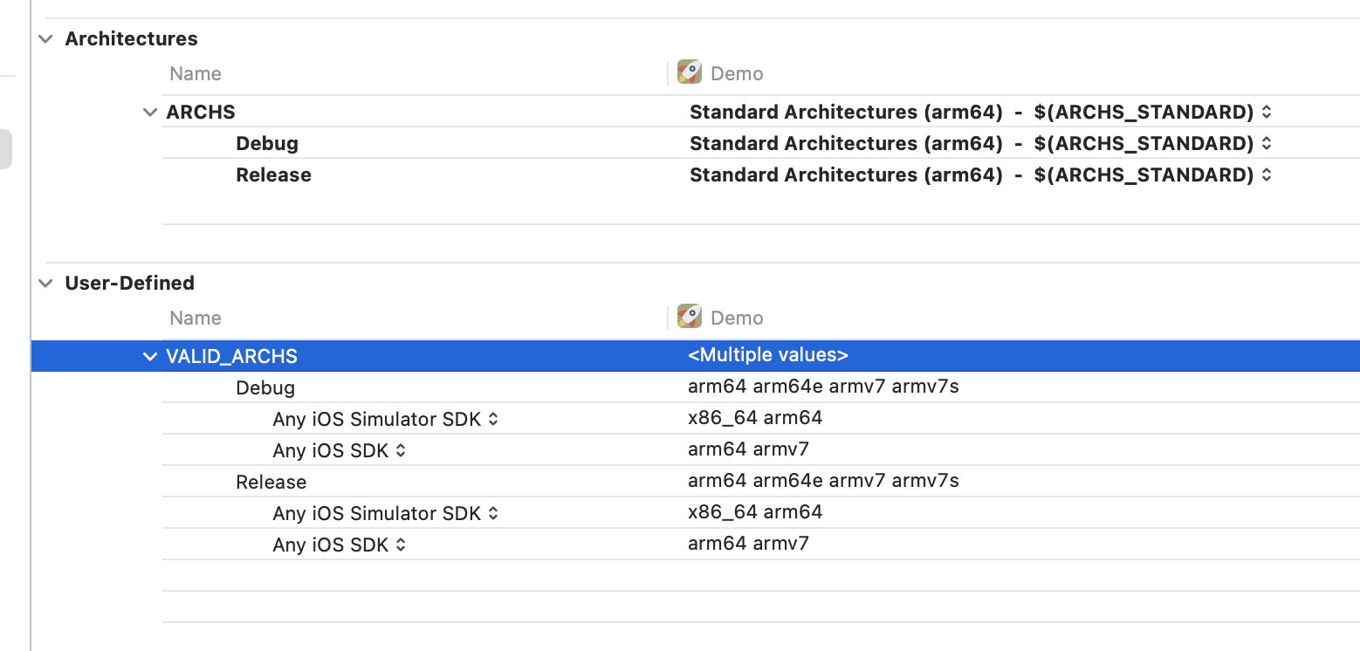Open ARCHS top-row Standard Architectures popup
1360x651 pixels.
point(980,113)
